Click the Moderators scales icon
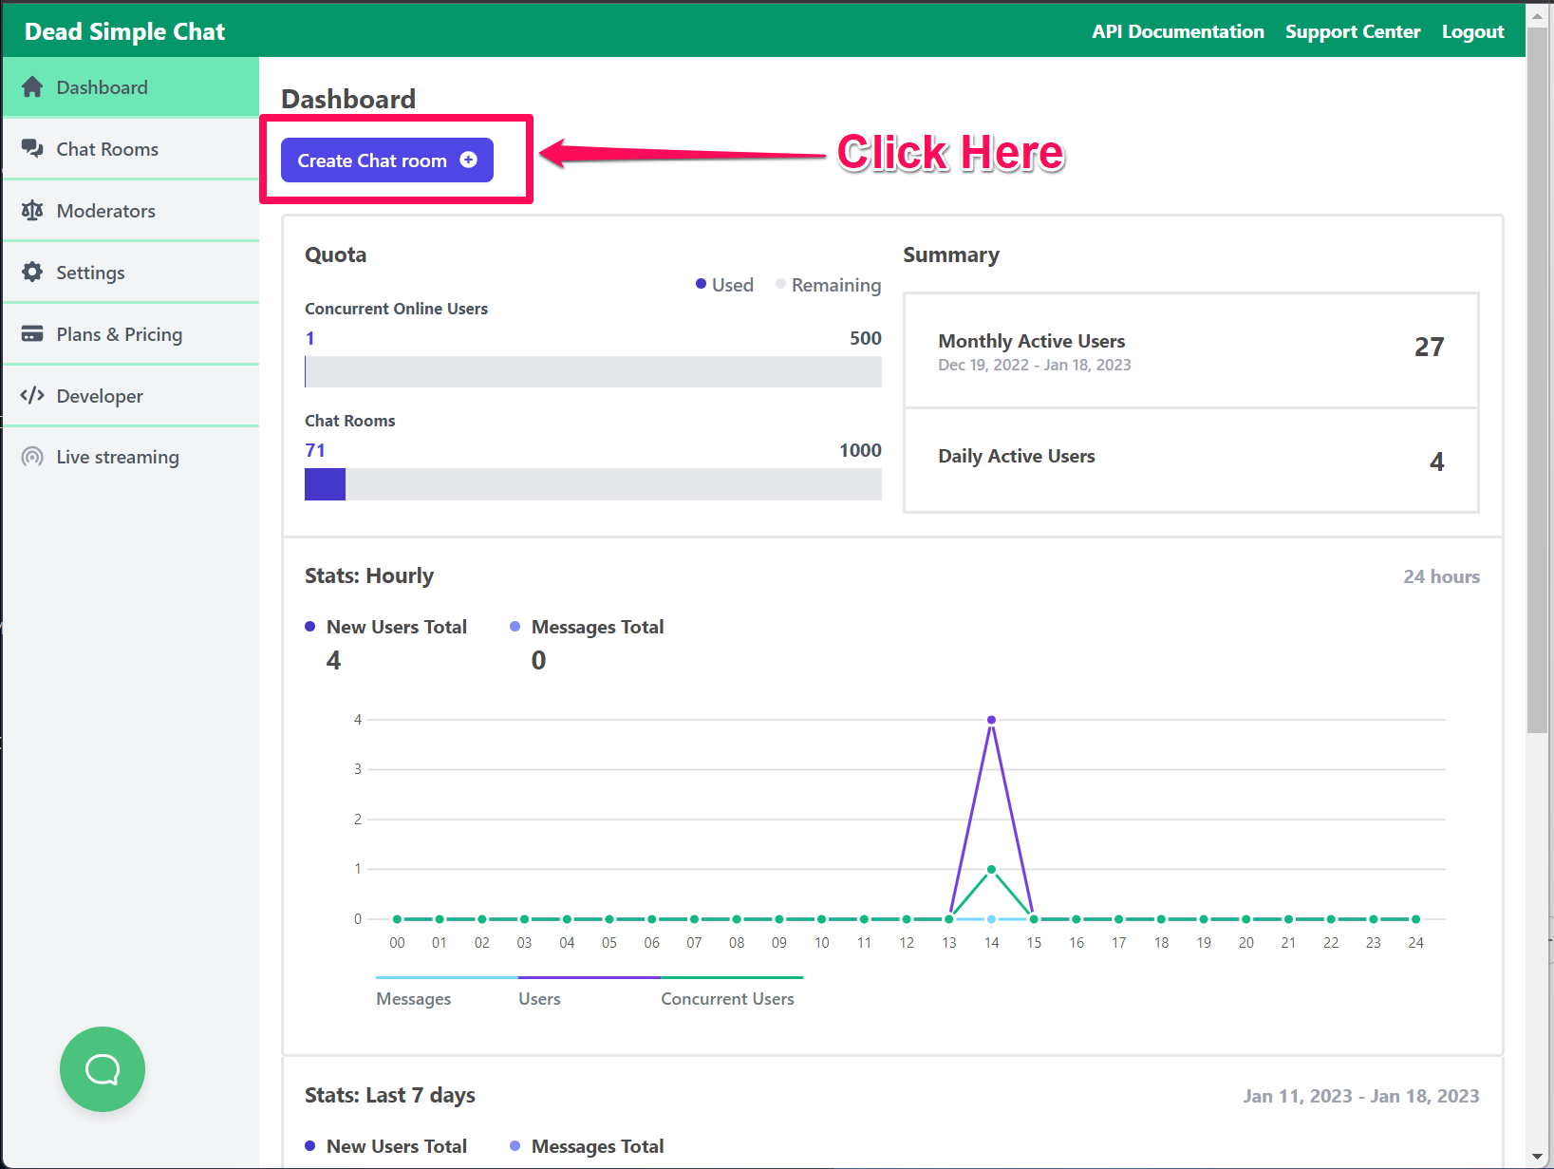The image size is (1554, 1169). pos(32,211)
